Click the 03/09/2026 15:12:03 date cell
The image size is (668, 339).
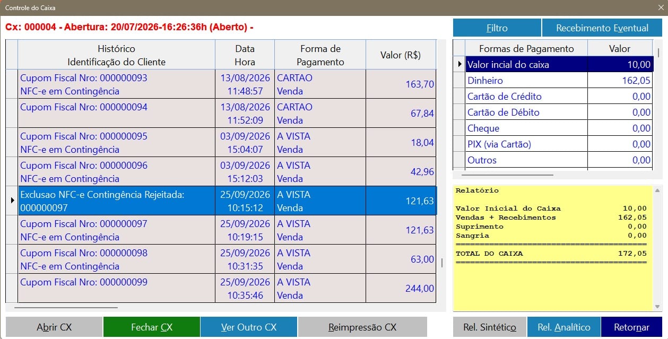pyautogui.click(x=245, y=172)
